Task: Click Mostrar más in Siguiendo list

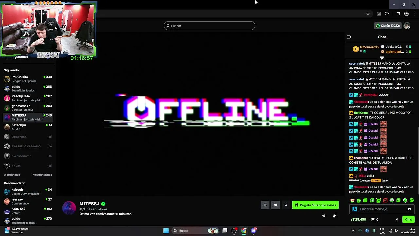Action: 12,175
